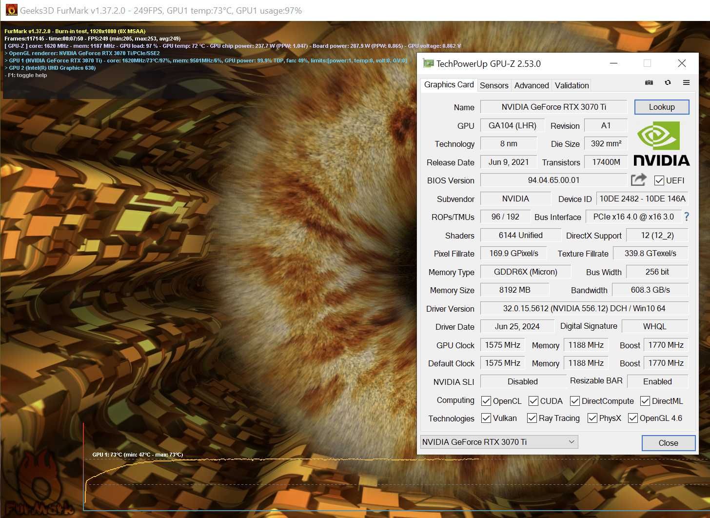Click the Pixel Fillrate value 169.9 GPixel/s
The height and width of the screenshot is (518, 710).
513,253
